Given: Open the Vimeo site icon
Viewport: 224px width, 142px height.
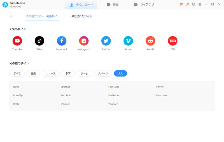Looking at the screenshot, I should [128, 41].
